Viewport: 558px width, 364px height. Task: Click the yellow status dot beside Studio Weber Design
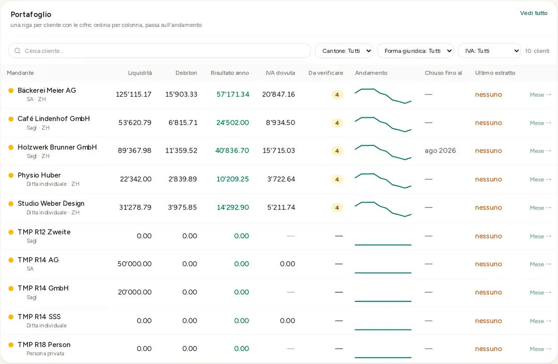click(11, 204)
